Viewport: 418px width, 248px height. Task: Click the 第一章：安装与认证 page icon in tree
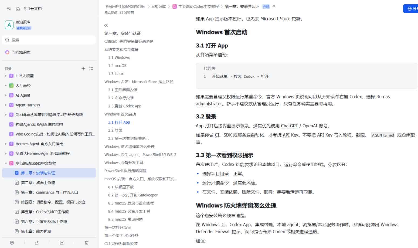click(x=17, y=173)
